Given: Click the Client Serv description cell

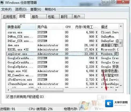Looking at the screenshot, I should 110,32.
